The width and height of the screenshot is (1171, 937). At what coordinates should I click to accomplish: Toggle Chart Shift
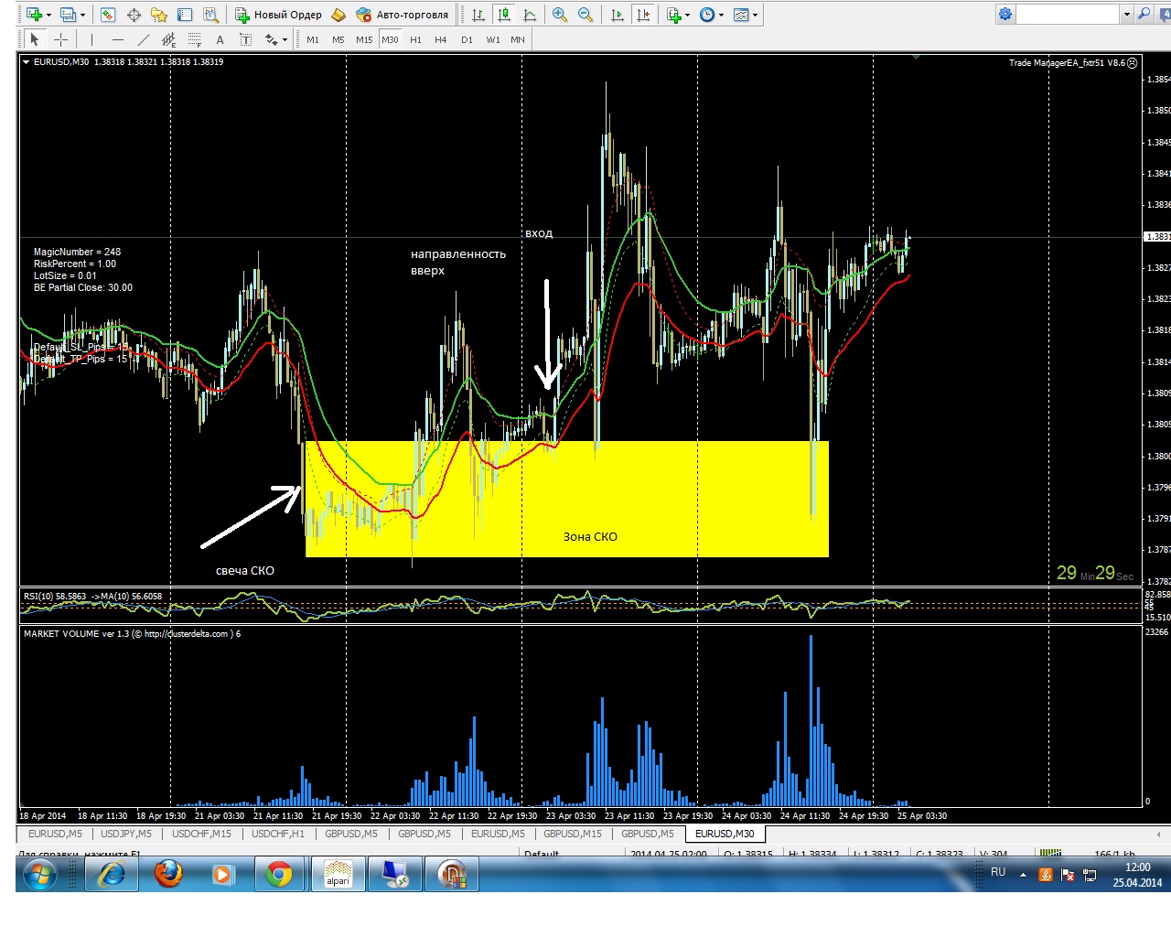pos(643,15)
